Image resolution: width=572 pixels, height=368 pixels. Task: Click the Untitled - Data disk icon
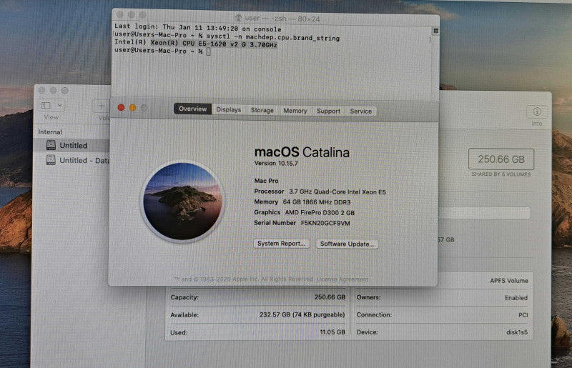click(51, 160)
